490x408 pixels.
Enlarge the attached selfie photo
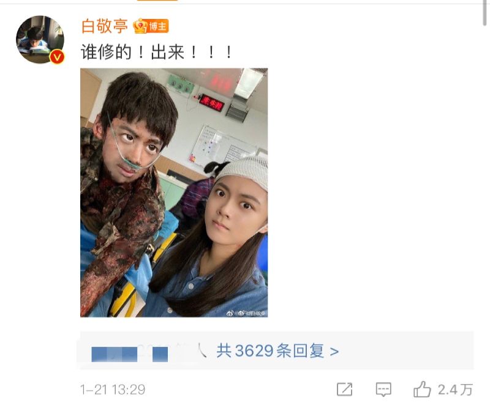click(174, 193)
